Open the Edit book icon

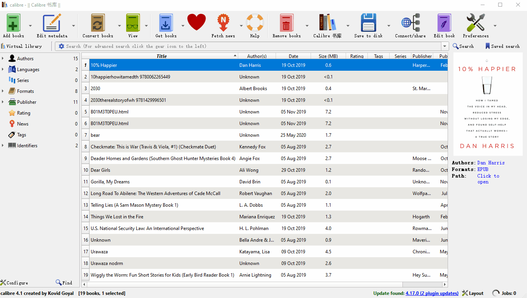[x=444, y=23]
